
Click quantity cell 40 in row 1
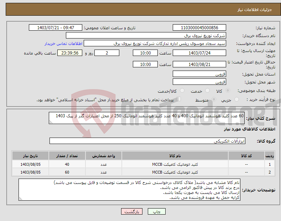tap(67, 164)
